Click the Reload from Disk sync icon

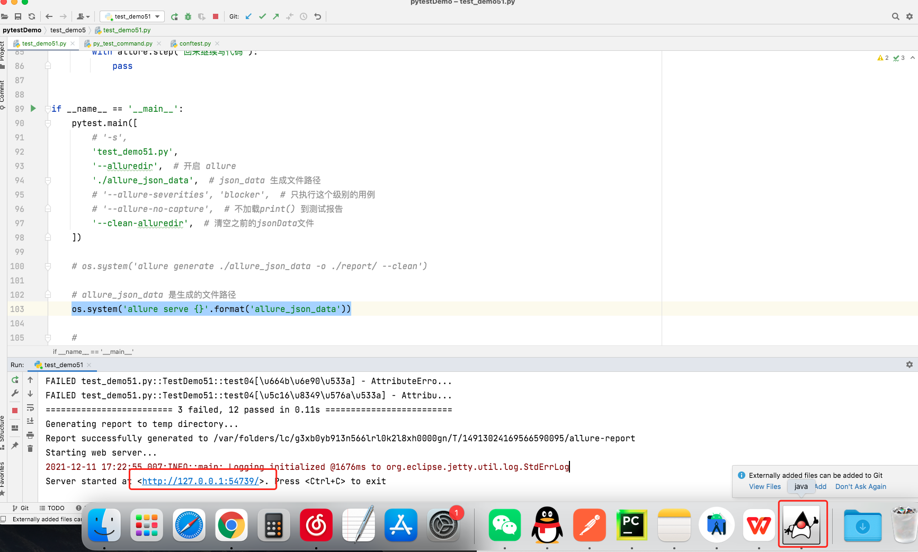tap(32, 16)
